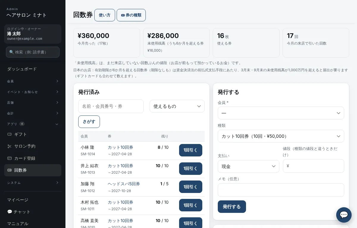Open the 会員 member dropdown

click(281, 113)
